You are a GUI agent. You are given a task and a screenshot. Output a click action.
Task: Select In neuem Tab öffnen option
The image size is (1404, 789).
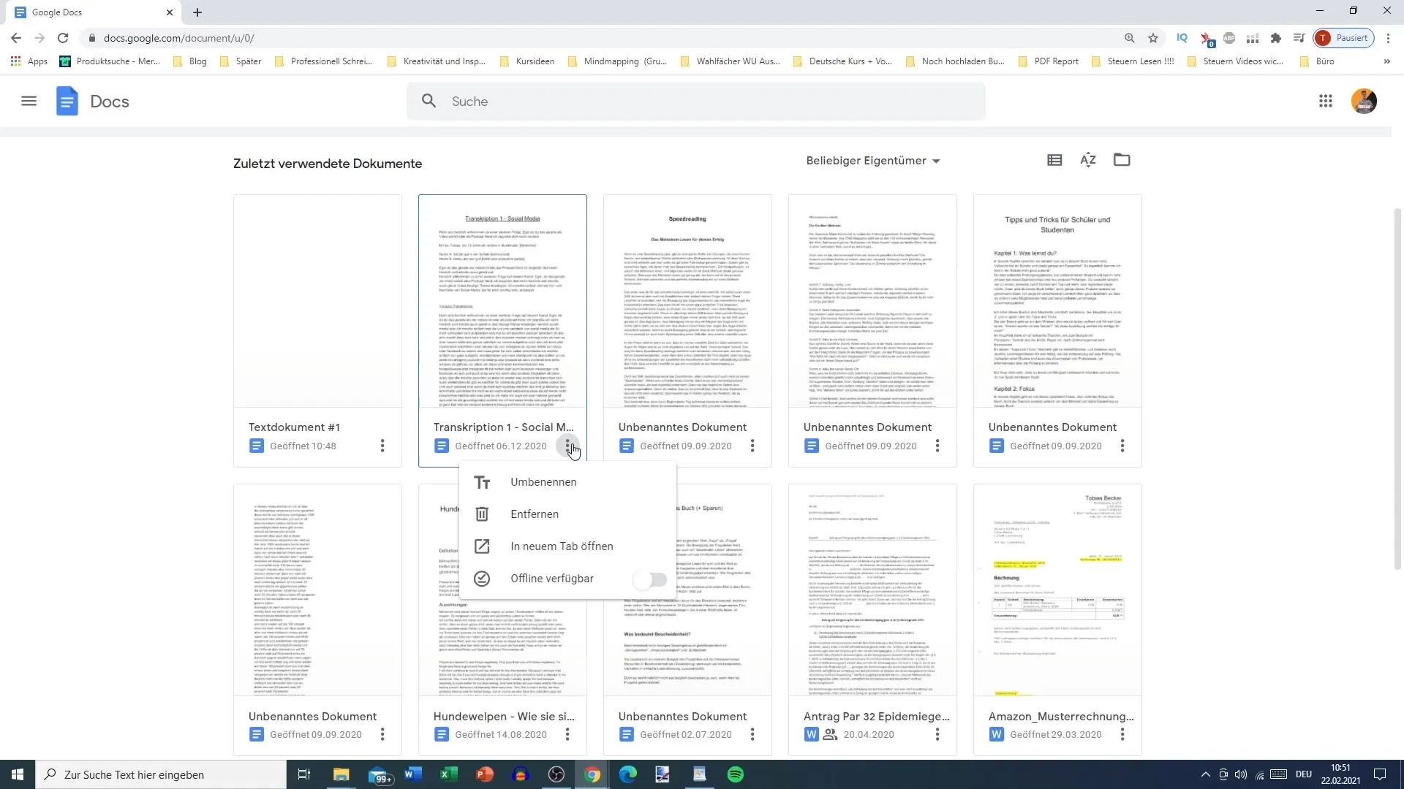coord(562,546)
